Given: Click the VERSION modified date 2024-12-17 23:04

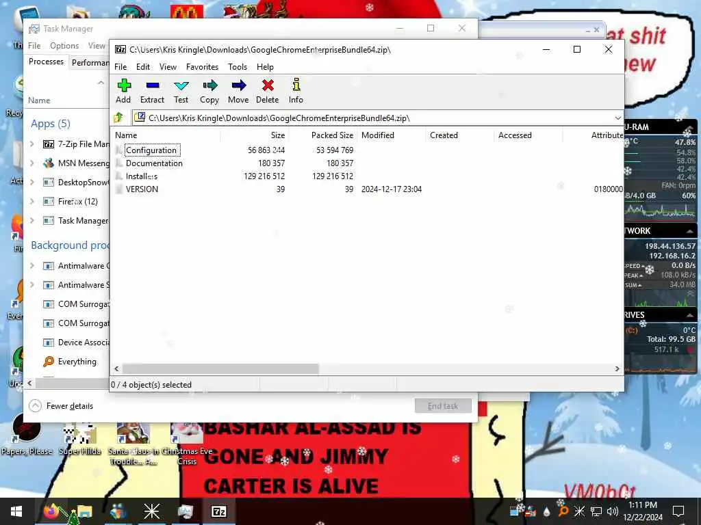Looking at the screenshot, I should tap(391, 189).
